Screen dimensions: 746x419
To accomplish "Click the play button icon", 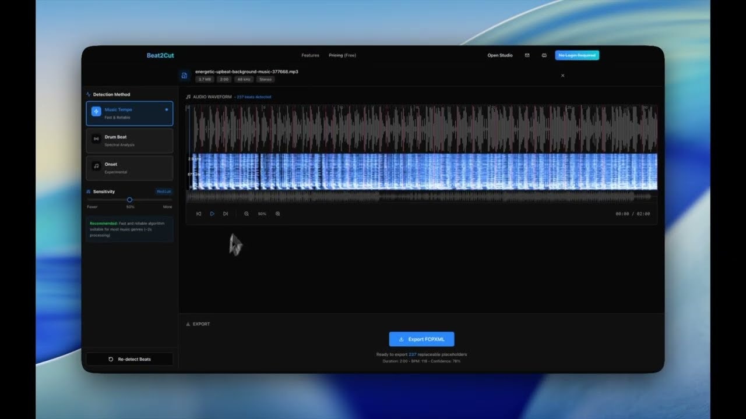I will pyautogui.click(x=212, y=214).
